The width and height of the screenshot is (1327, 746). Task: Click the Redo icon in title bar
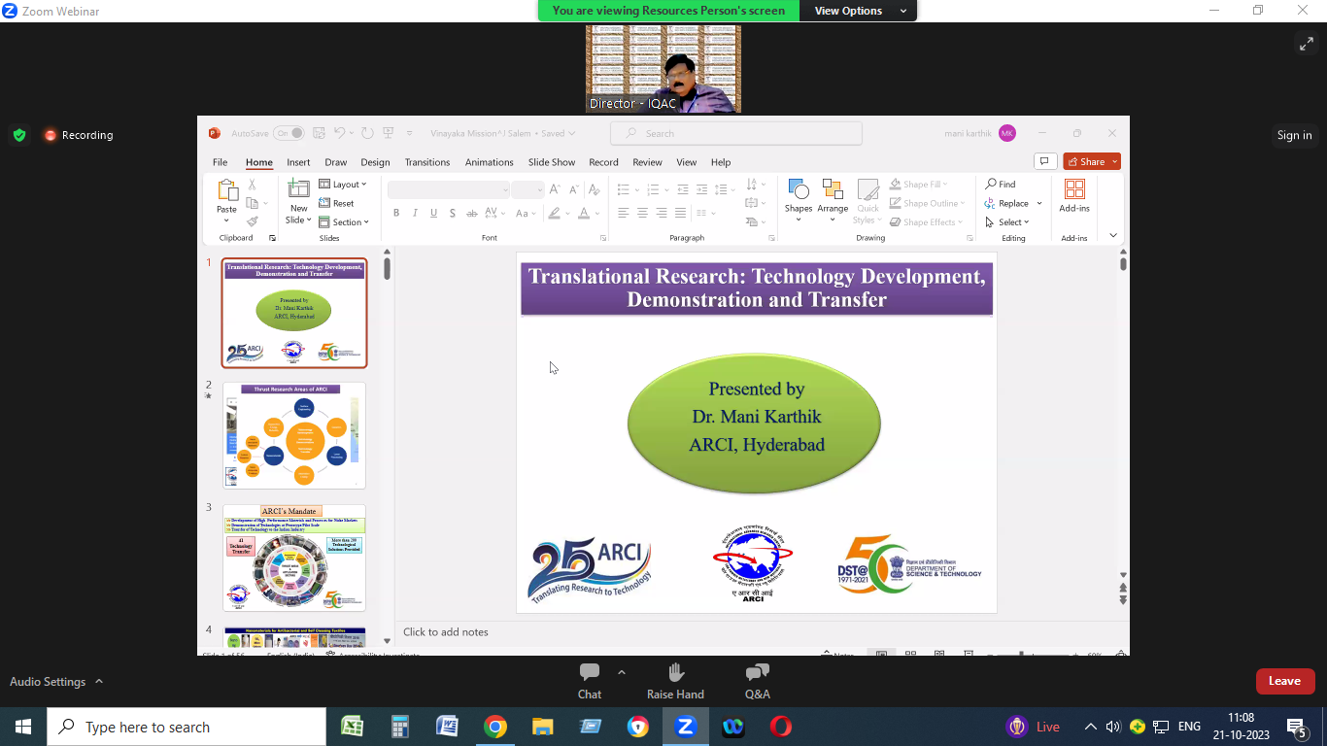(x=367, y=133)
